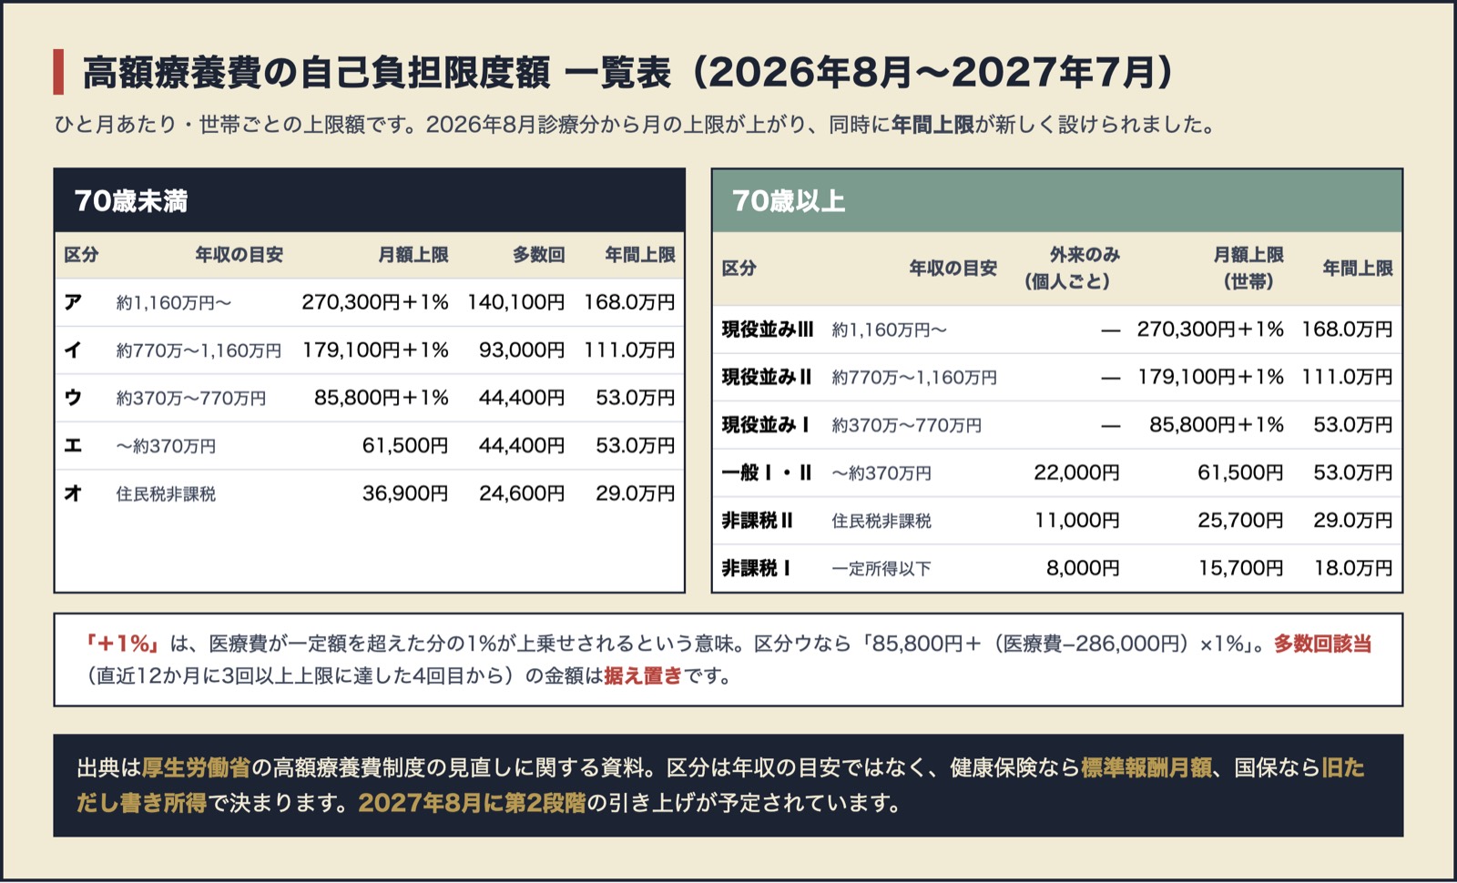
Task: Click the highlighted 厚生労働省 text
Action: pos(196,767)
